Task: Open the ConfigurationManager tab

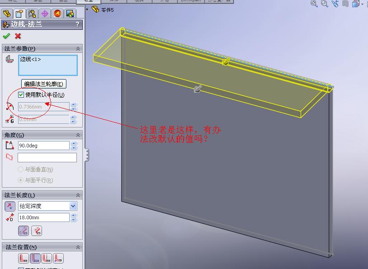Action: (x=32, y=14)
